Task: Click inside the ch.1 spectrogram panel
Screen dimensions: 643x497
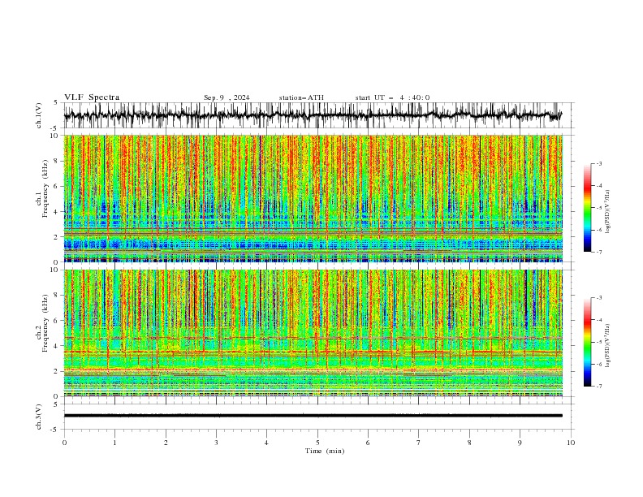Action: [x=313, y=198]
